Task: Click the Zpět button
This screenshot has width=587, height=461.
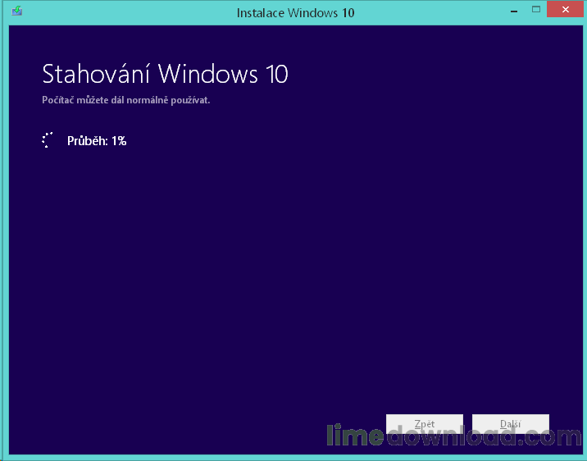Action: (425, 423)
